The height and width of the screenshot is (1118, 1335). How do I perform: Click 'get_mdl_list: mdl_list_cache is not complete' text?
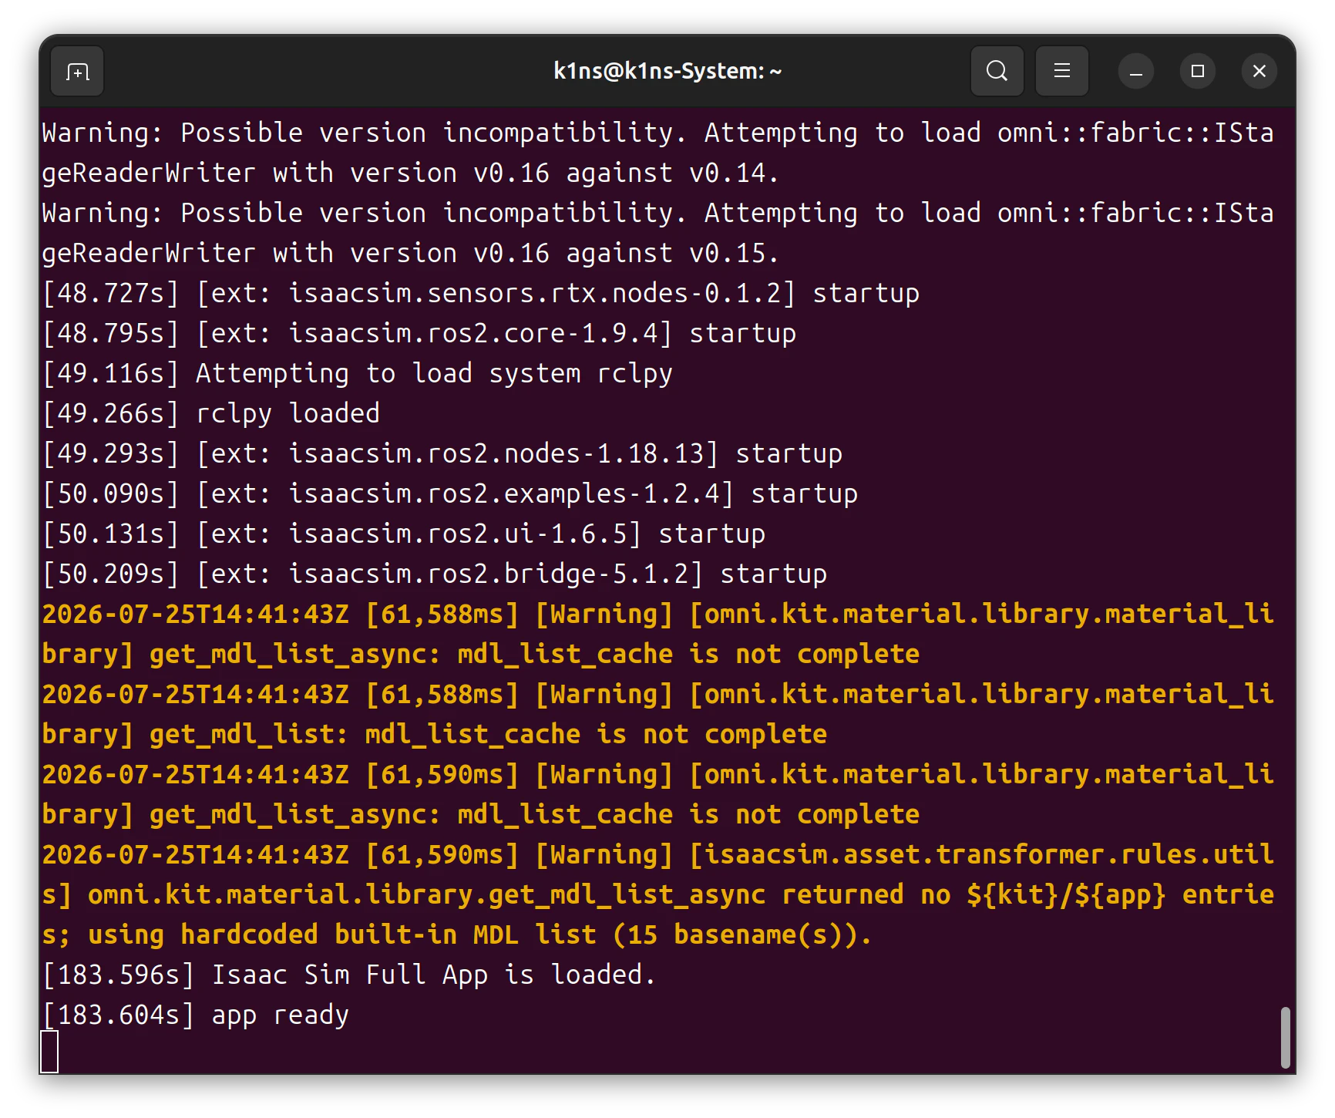point(489,734)
